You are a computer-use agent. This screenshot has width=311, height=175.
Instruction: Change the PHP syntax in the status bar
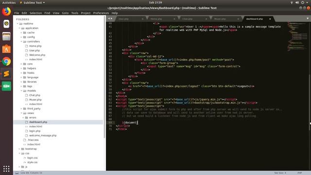pos(299,173)
